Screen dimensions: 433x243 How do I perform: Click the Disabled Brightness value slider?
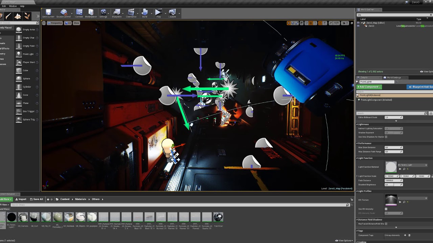point(394,185)
